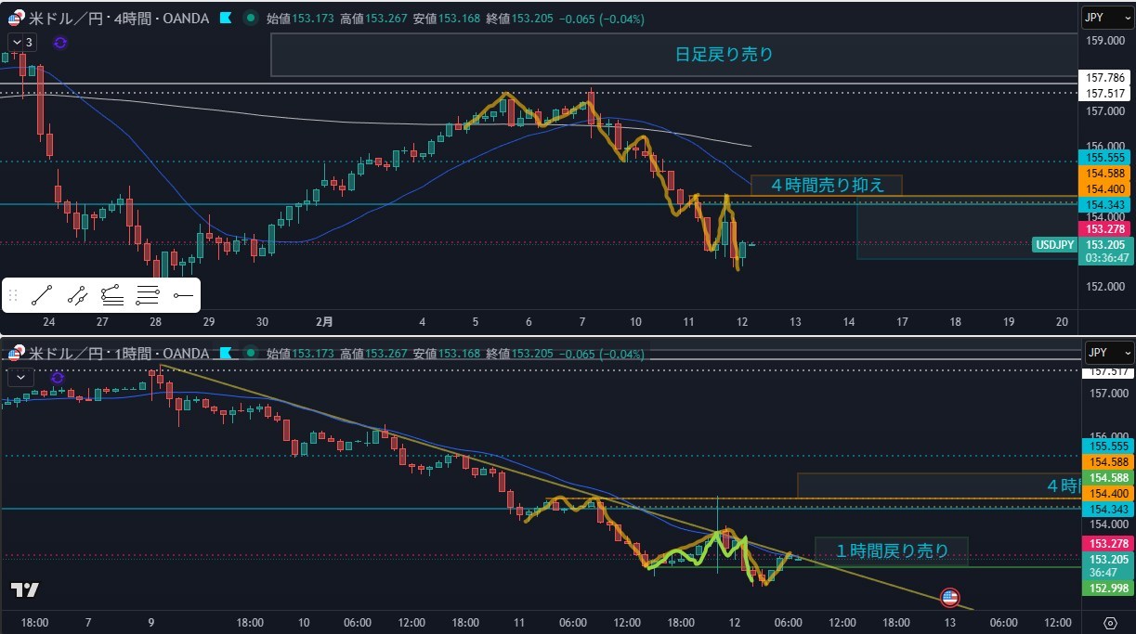The width and height of the screenshot is (1136, 634).
Task: Select the trend line drawing tool
Action: click(41, 296)
